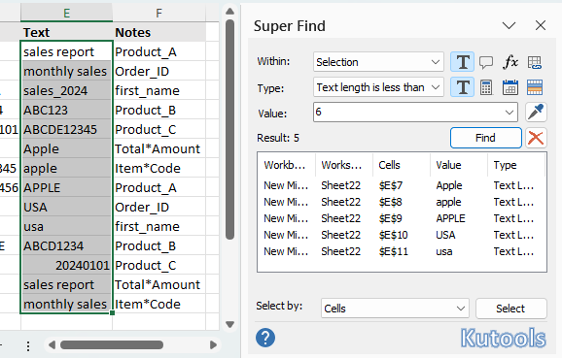Viewport: 562px width, 358px height.
Task: Click the Value column header in results
Action: (458, 165)
